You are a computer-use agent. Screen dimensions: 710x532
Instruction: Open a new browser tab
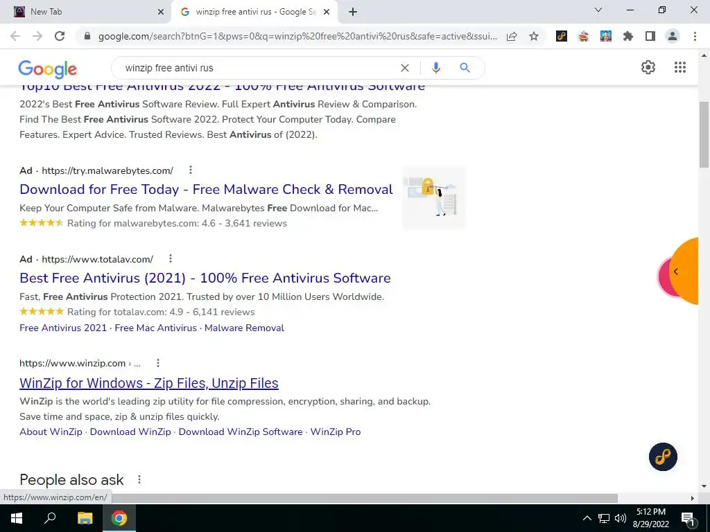353,12
